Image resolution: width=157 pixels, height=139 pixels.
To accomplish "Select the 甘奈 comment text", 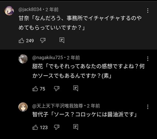I will 80,23.
